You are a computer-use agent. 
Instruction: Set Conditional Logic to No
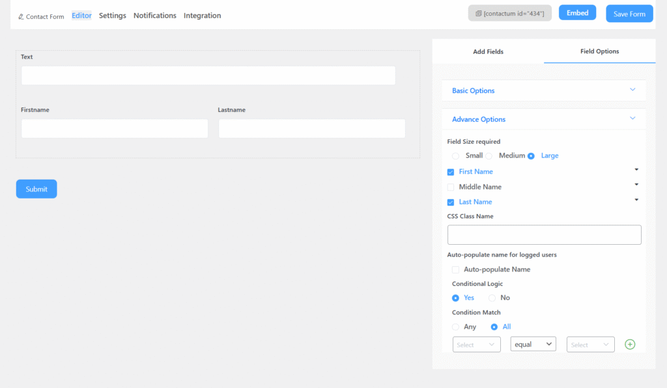tap(492, 298)
